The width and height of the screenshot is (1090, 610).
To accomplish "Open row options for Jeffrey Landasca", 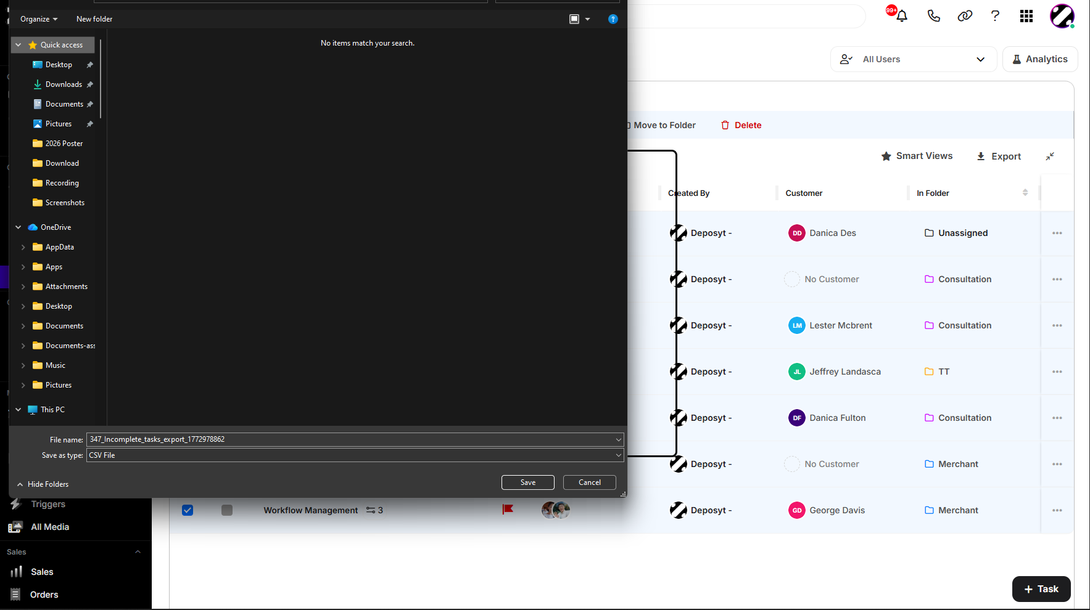I will 1057,372.
